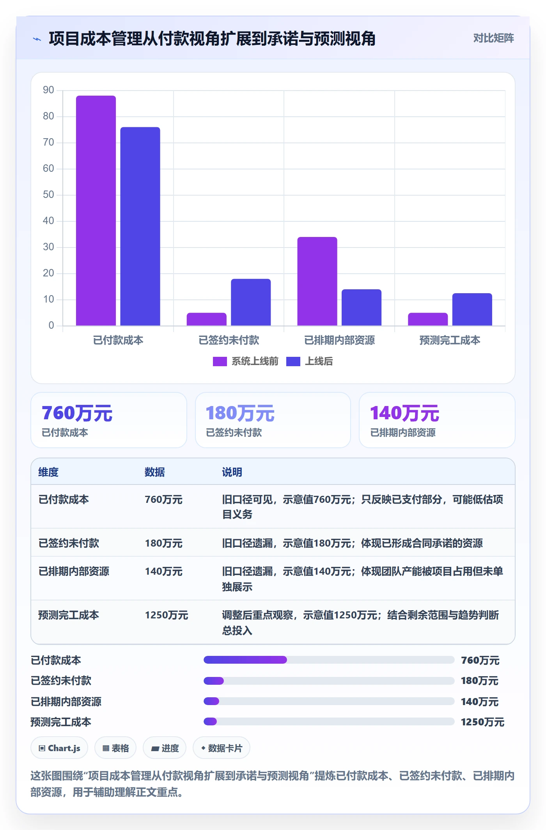
Task: Click the 预测完工成本 progress bar
Action: (329, 721)
